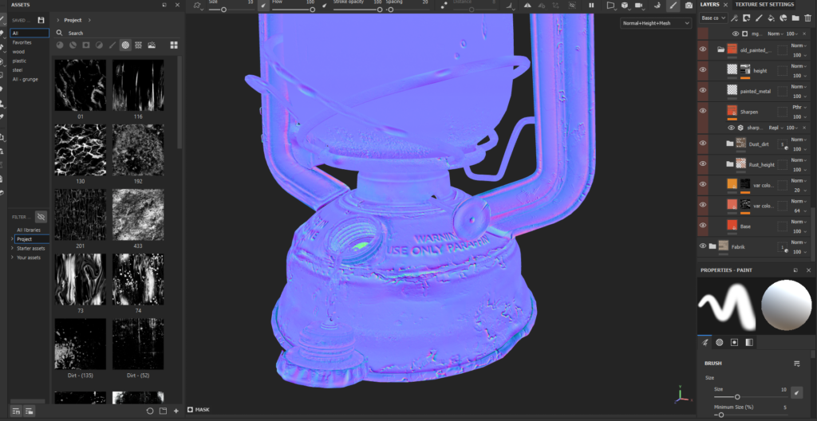Open the Normal+Height+Mesh viewport dropdown
Viewport: 817px width, 421px height.
pyautogui.click(x=656, y=23)
